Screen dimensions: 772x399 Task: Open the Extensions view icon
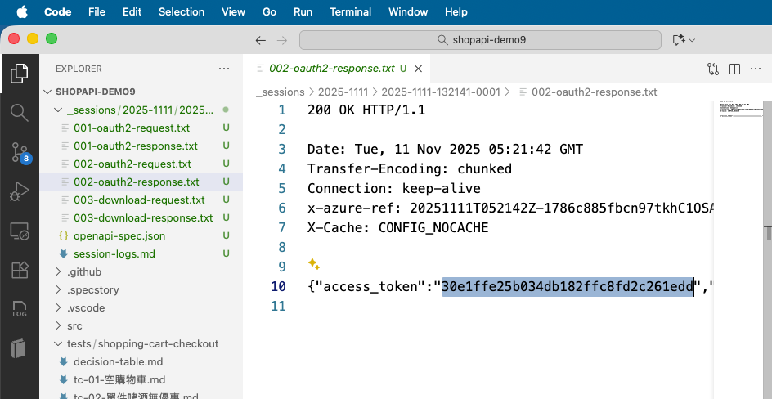coord(19,270)
